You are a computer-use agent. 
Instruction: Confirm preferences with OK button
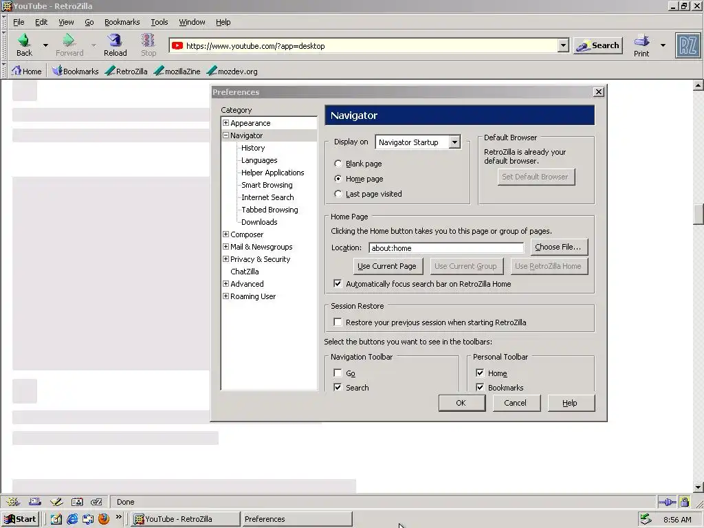point(461,403)
